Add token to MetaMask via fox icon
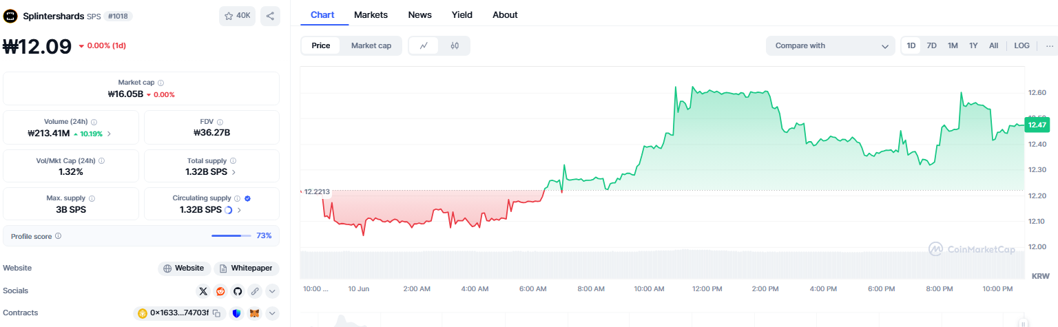 [254, 313]
